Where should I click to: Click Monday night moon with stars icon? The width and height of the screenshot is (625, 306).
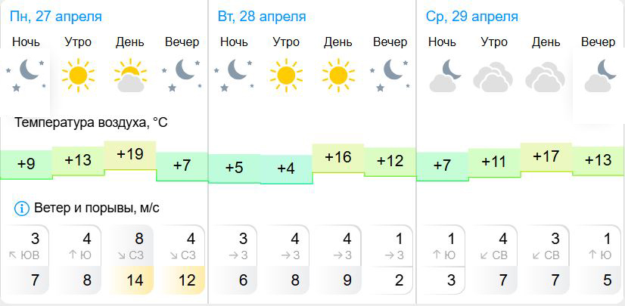click(26, 75)
